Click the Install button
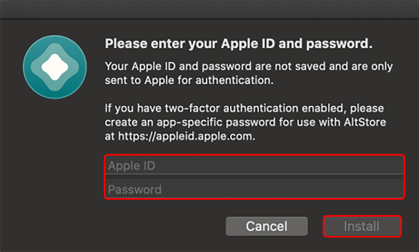419x252 pixels. point(362,226)
